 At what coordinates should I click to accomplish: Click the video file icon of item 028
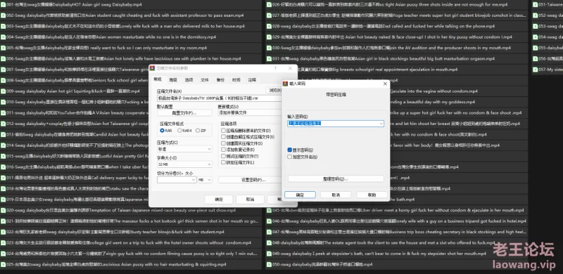269,26
